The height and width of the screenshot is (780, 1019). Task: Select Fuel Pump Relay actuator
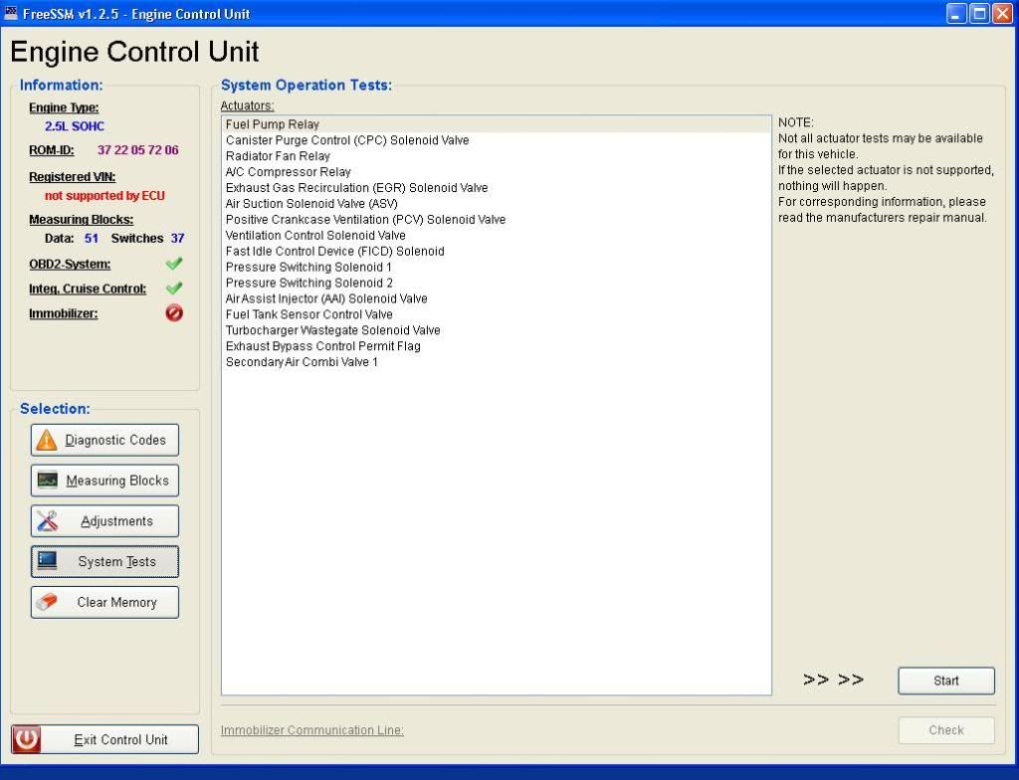click(x=497, y=124)
